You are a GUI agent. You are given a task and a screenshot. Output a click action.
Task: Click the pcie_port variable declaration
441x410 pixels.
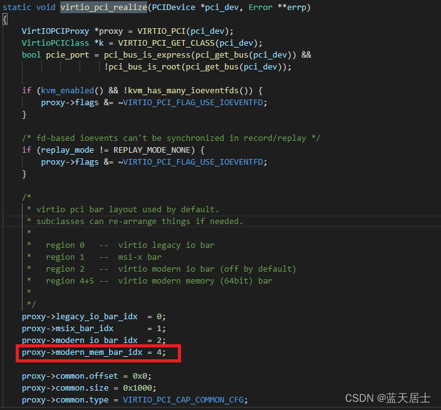pos(68,55)
